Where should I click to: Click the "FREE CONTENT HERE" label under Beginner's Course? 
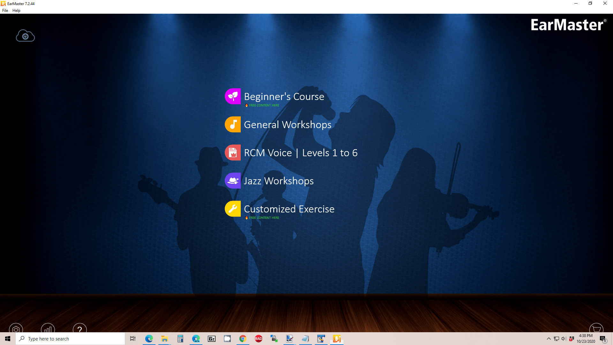pyautogui.click(x=264, y=105)
